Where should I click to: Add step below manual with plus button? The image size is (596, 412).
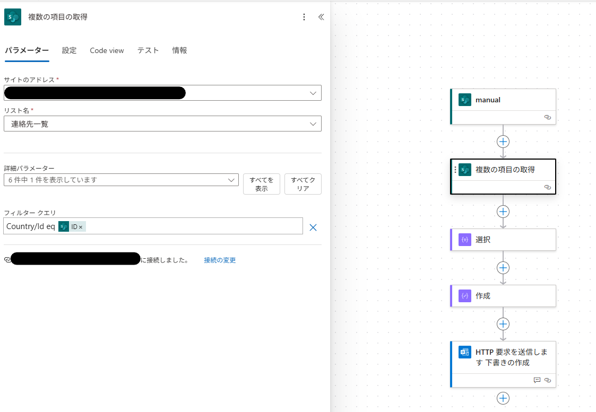coord(503,142)
